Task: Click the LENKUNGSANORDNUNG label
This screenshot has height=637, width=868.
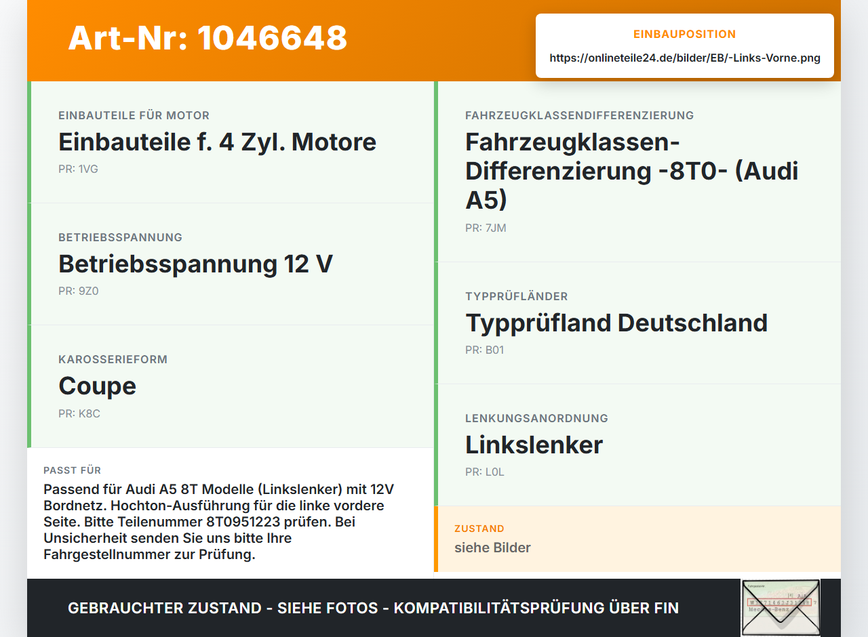Action: (536, 418)
